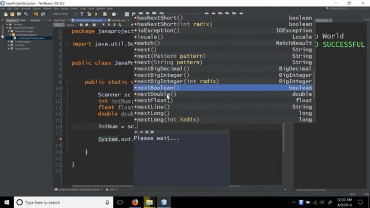Click the New Project toolbar icon

click(x=12, y=14)
